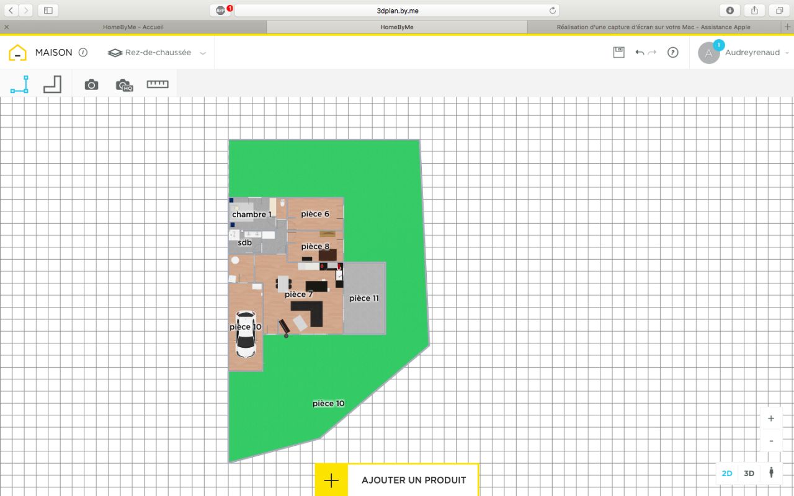Select the chambre 1 room
794x496 pixels.
(x=252, y=215)
